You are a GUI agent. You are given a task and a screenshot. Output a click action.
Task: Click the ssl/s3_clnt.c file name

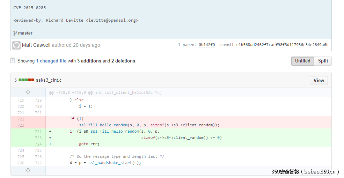tap(49, 80)
